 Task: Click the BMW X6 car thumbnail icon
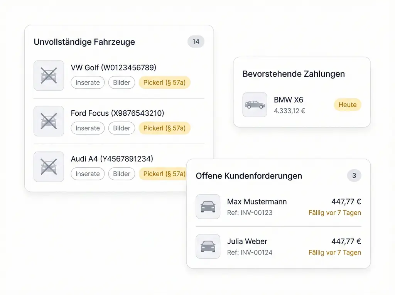(x=255, y=105)
